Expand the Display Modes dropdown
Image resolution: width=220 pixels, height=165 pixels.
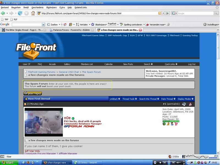(x=186, y=99)
